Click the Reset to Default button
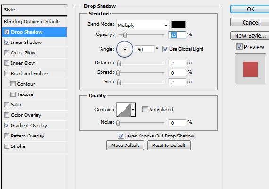269x189 pixels. pos(169,146)
